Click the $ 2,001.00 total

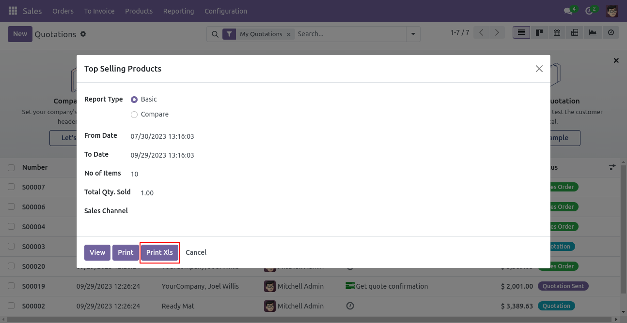517,286
